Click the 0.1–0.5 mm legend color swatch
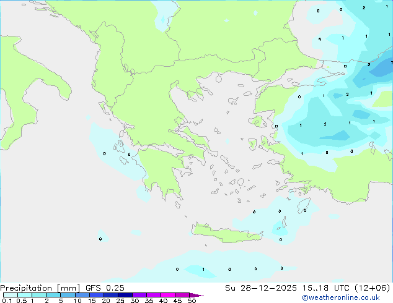Viewport: 393px width, 303px height. [x=11, y=295]
